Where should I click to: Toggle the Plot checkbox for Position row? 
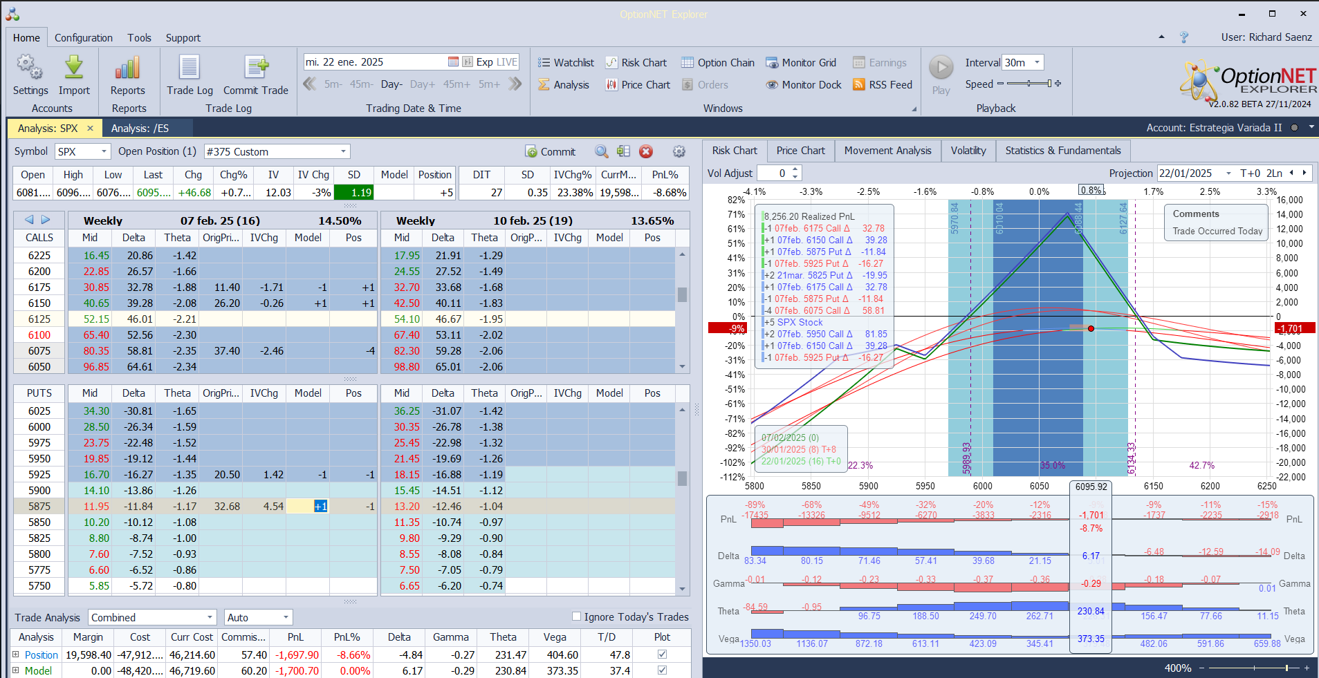click(x=662, y=654)
